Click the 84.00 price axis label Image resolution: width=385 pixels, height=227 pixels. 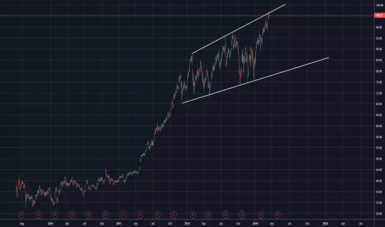379,60
